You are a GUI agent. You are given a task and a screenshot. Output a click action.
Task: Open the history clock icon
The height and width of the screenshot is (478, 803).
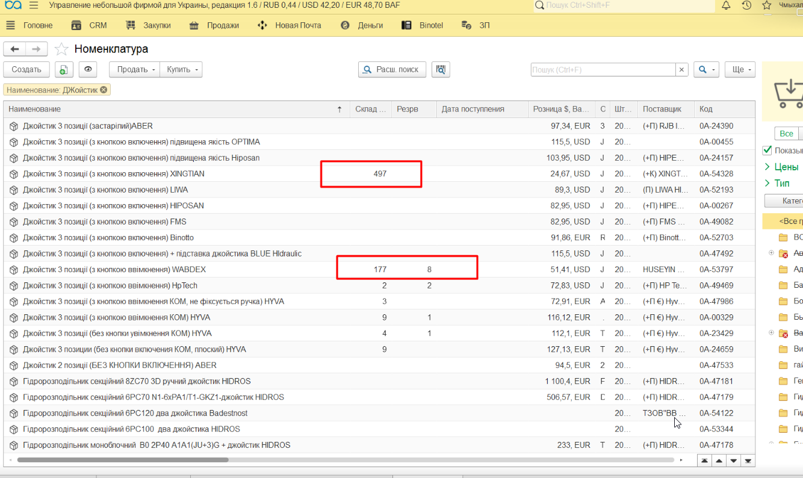pyautogui.click(x=746, y=5)
